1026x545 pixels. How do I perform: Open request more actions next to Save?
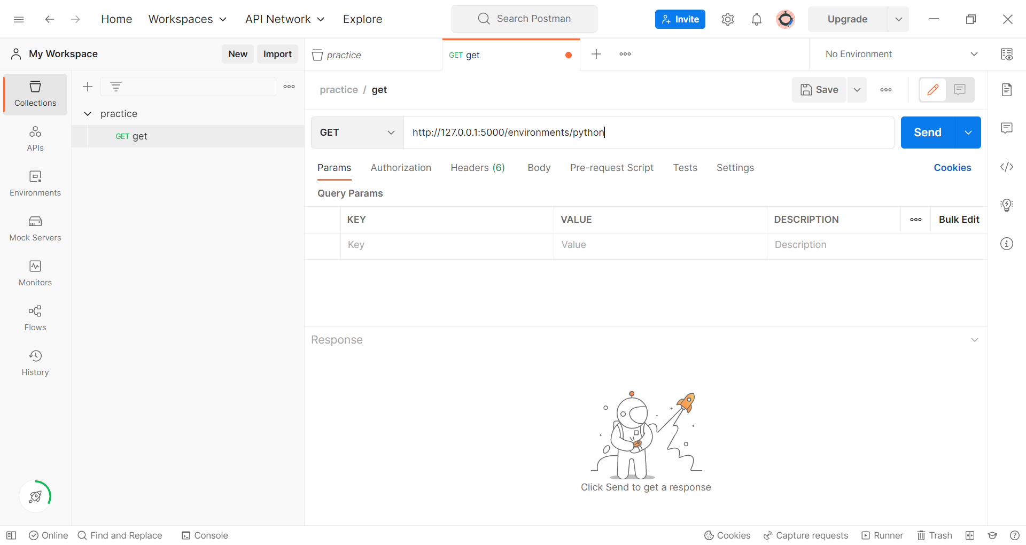[x=886, y=90]
